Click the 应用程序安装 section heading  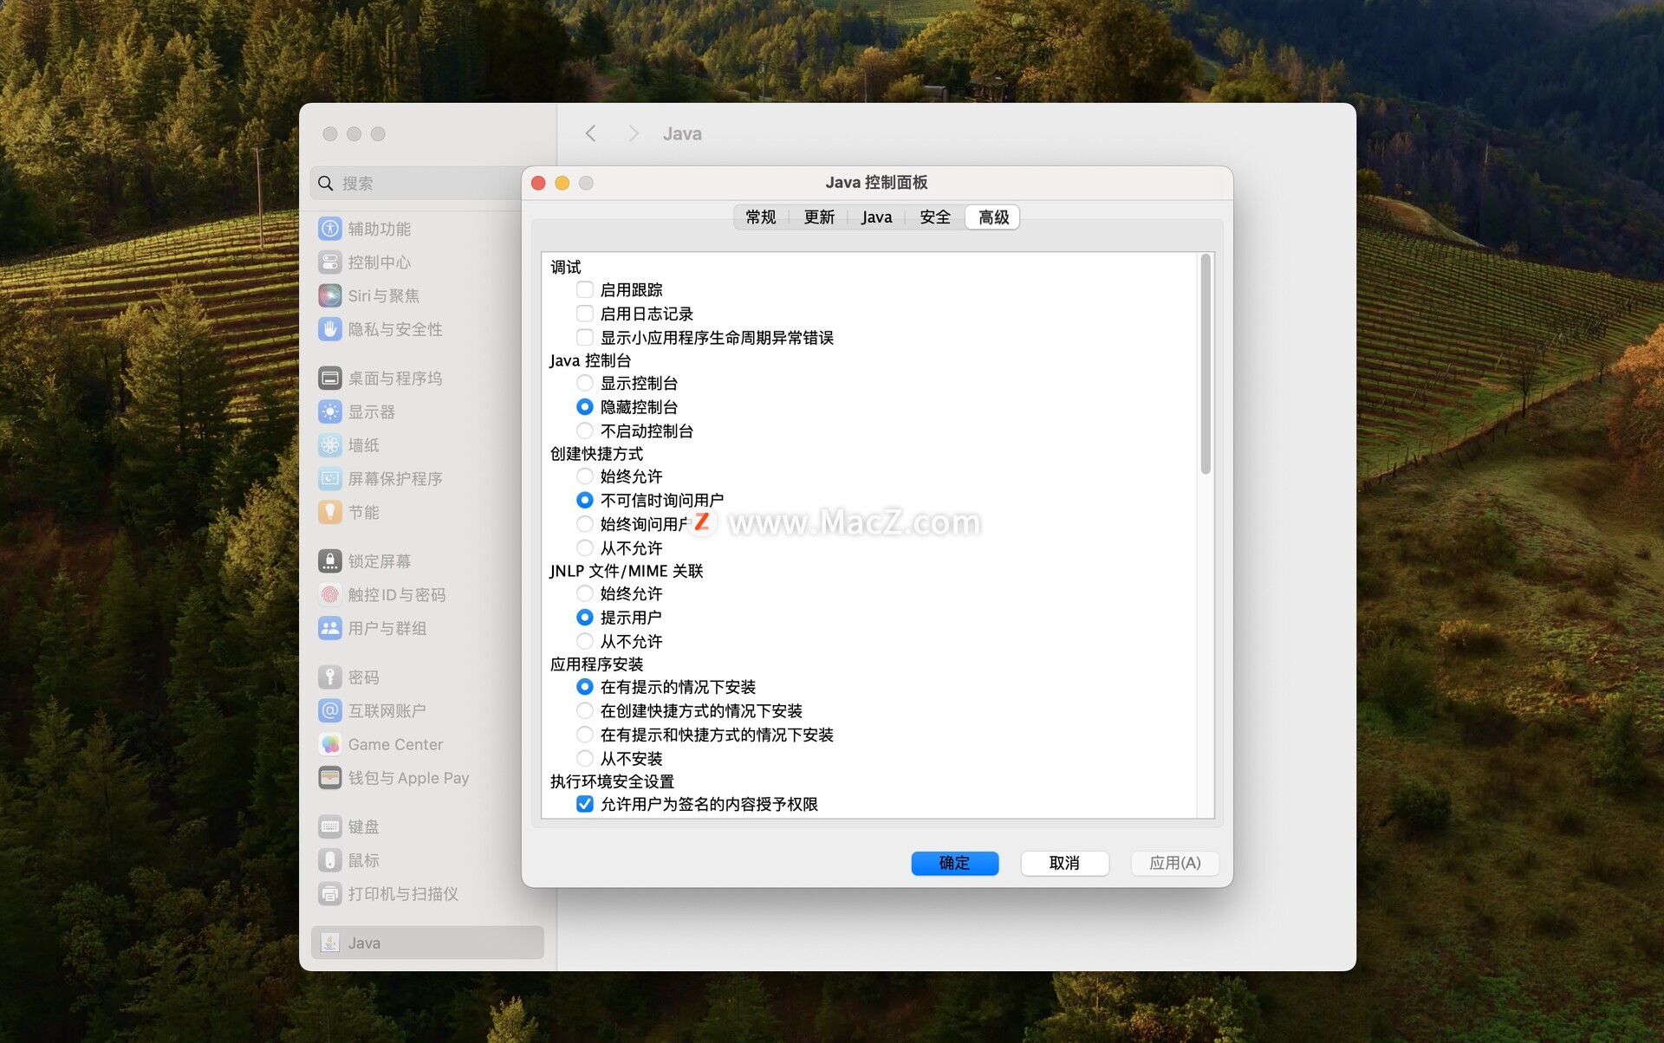click(596, 664)
